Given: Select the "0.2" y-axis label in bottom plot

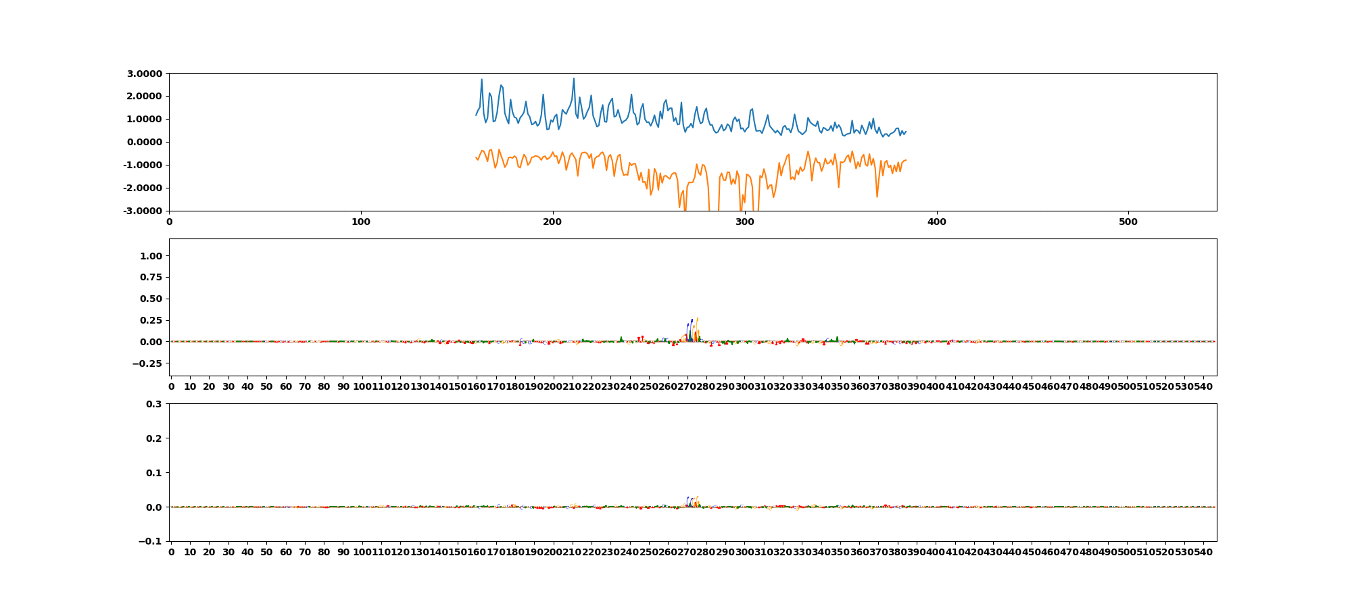Looking at the screenshot, I should [x=154, y=438].
